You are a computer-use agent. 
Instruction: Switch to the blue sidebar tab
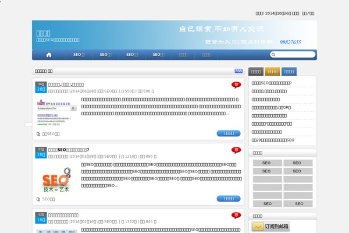[289, 72]
